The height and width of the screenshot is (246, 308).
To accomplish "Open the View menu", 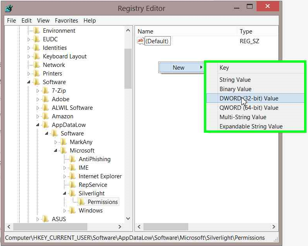I will pos(43,20).
